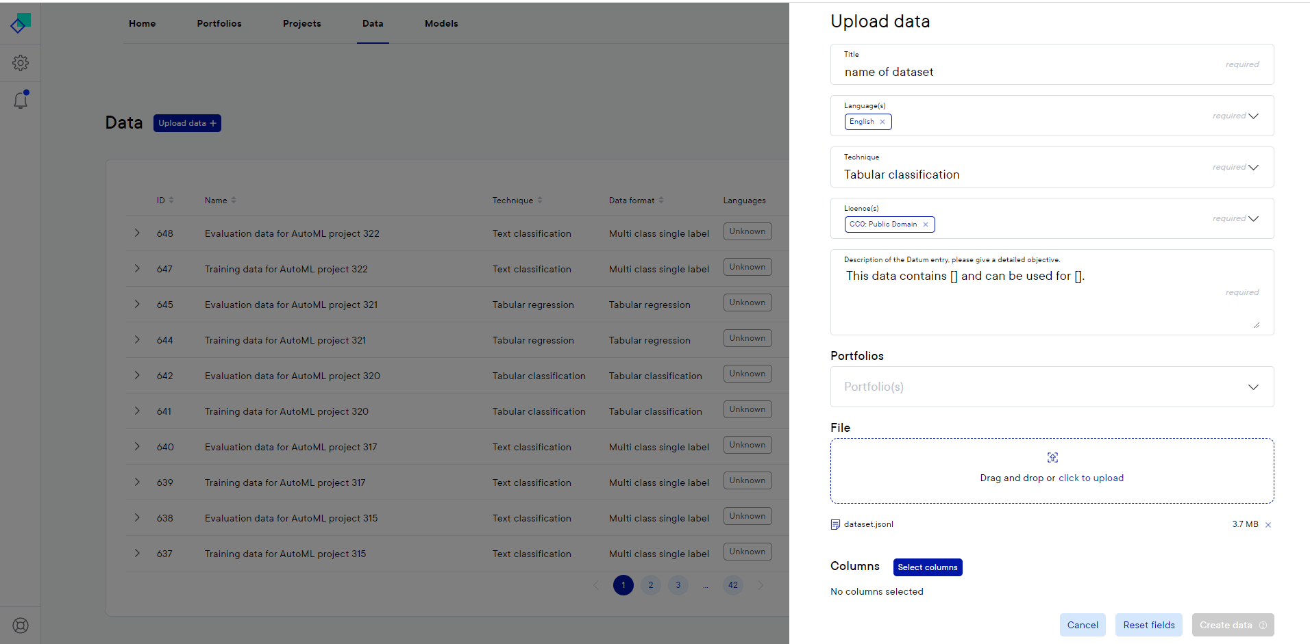The width and height of the screenshot is (1310, 644).
Task: Remove the CC0: Public Domain licence tag
Action: (926, 224)
